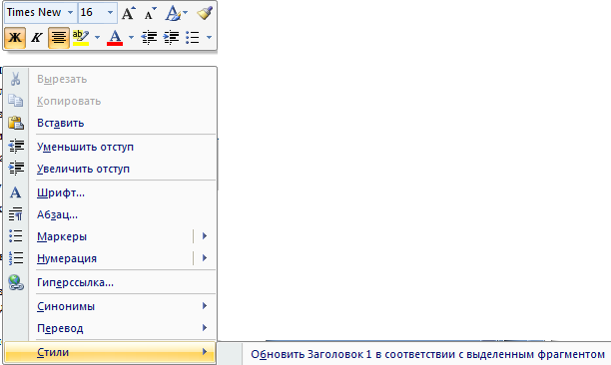Click increase indent icon in mini toolbar
This screenshot has width=611, height=365.
pos(171,37)
